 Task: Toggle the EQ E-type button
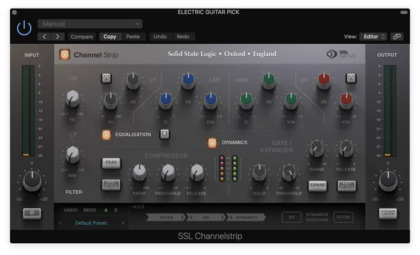[164, 134]
